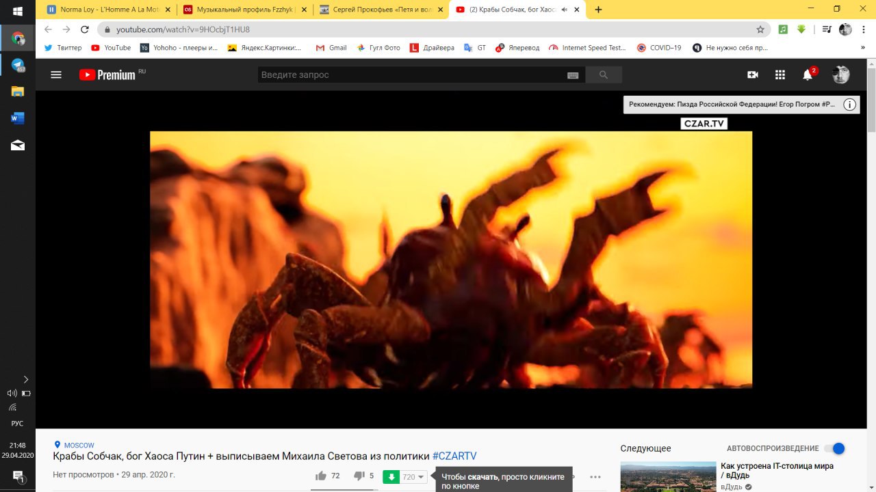This screenshot has height=492, width=876.
Task: Switch РУС keyboard language indicator
Action: click(18, 424)
